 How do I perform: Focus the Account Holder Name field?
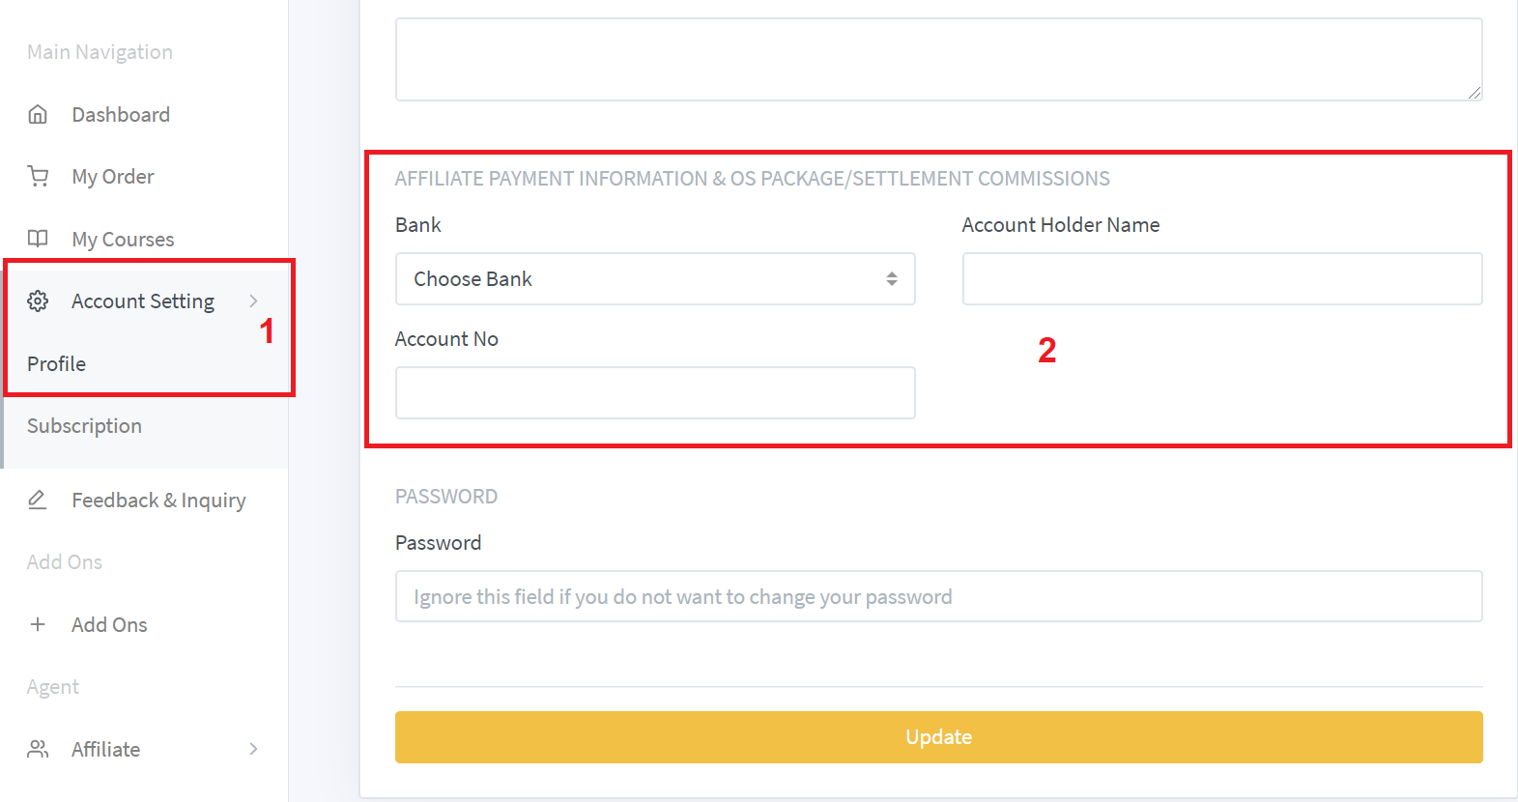(1222, 279)
